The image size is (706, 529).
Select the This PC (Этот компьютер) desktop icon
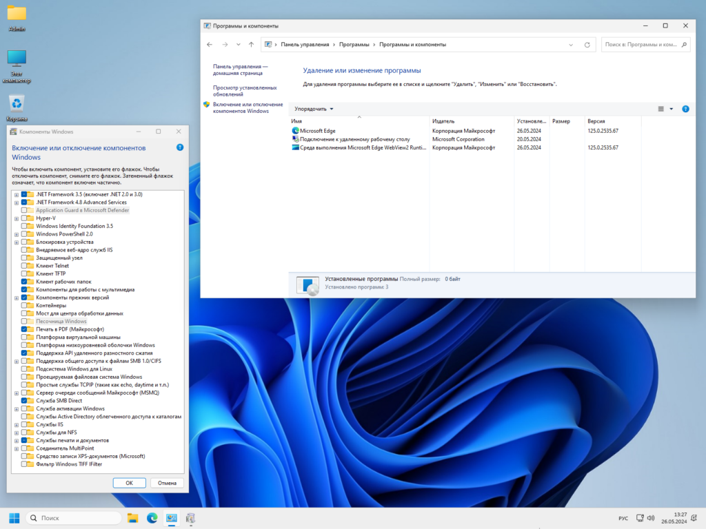pos(17,66)
